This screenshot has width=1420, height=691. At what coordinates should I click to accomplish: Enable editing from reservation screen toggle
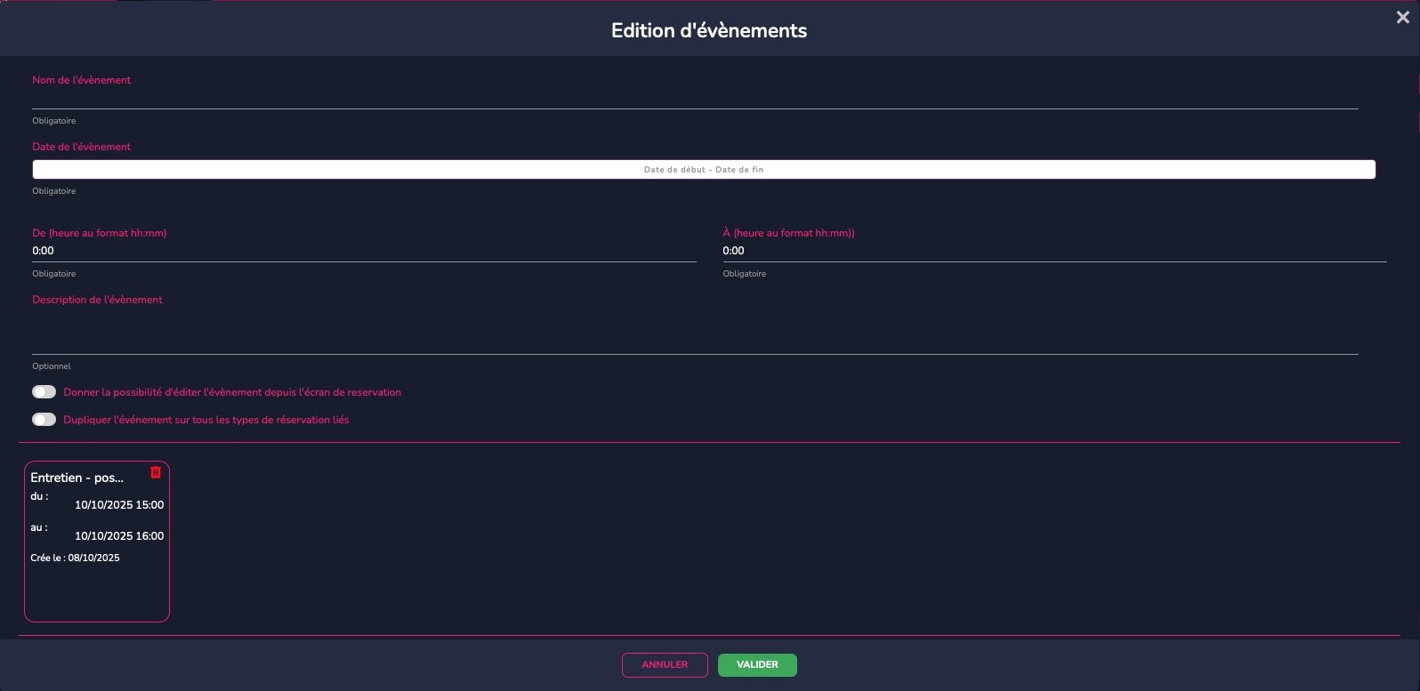pos(44,392)
